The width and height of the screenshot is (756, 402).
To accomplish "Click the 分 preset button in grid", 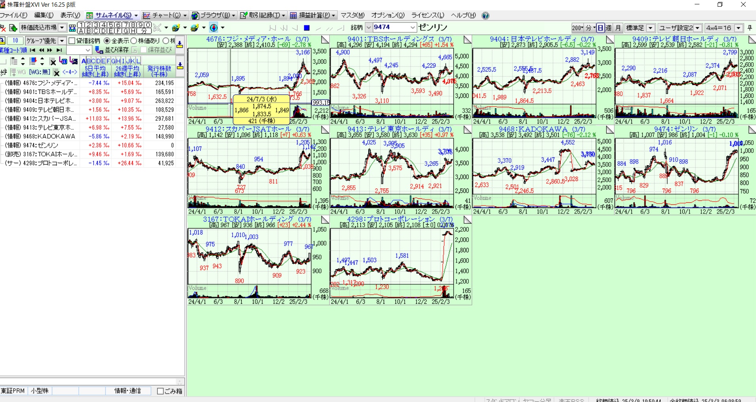I will pyautogui.click(x=144, y=31).
